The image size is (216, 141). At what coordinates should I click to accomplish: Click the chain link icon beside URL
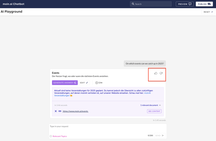(60, 111)
